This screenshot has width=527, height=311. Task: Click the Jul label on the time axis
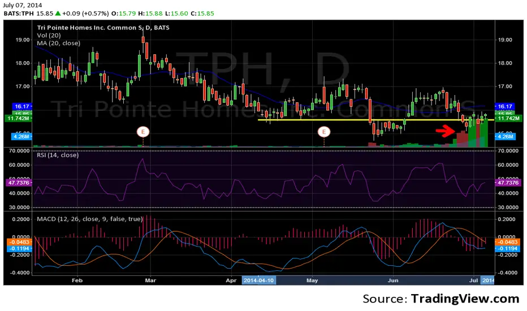coord(473,280)
